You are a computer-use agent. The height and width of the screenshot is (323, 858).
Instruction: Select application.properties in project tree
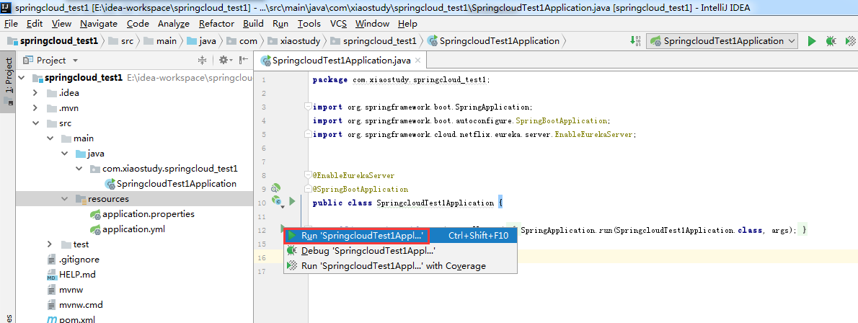coord(142,214)
